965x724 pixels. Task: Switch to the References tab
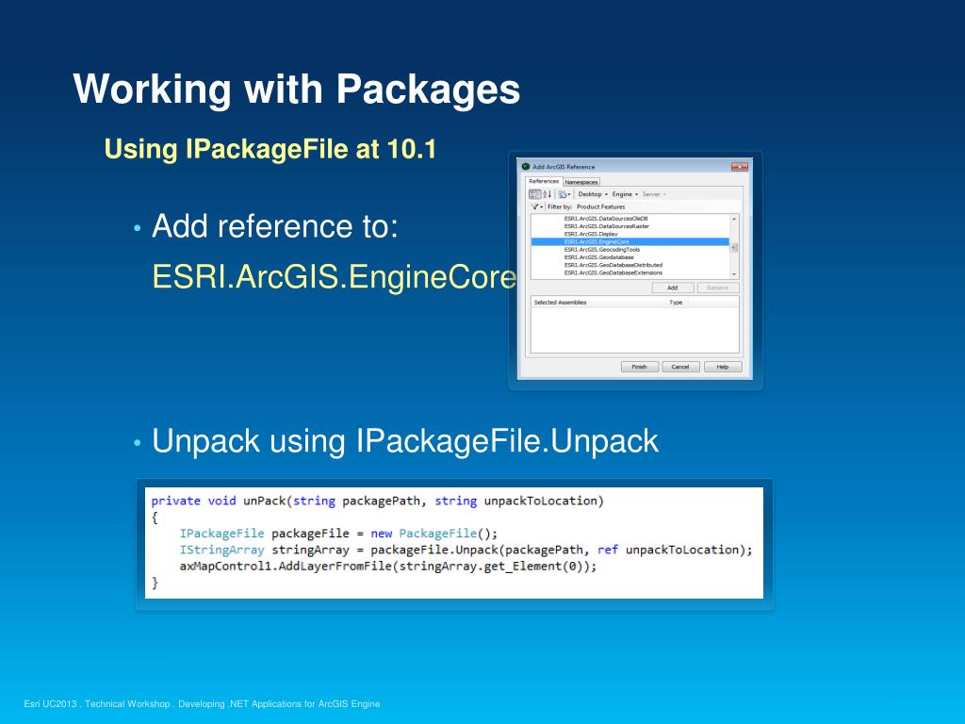click(x=544, y=181)
